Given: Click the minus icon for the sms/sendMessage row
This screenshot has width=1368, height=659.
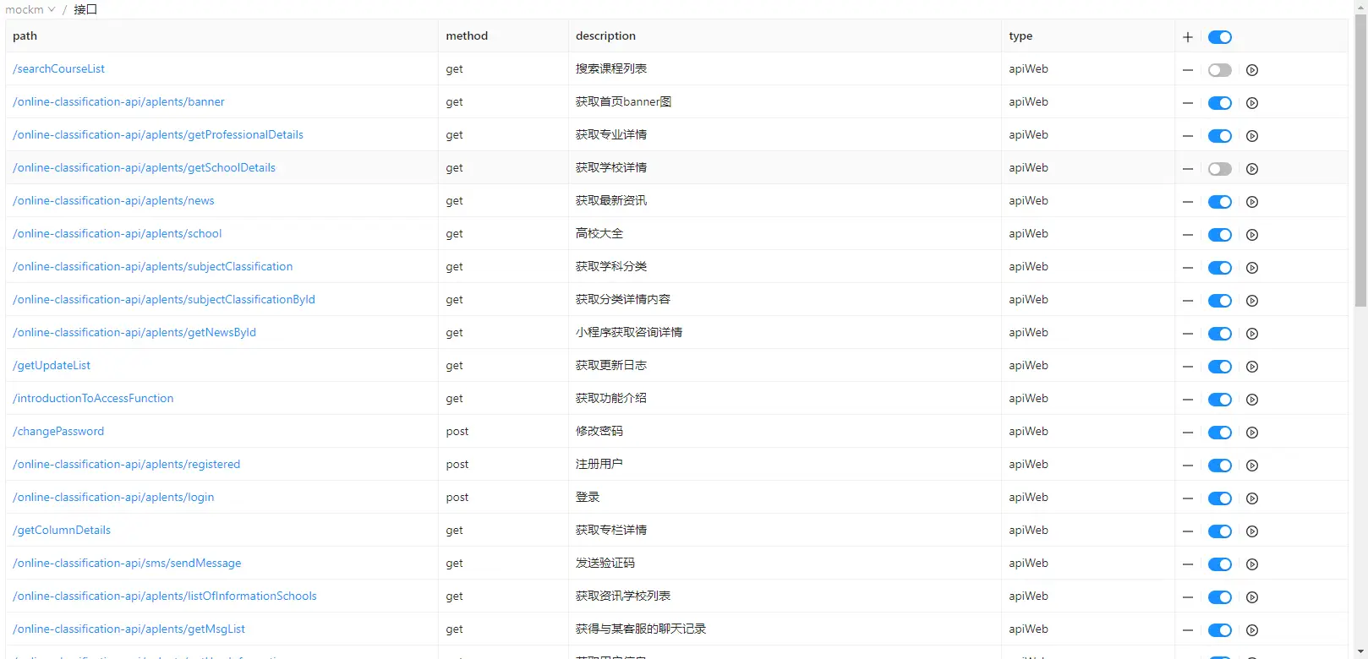Looking at the screenshot, I should (x=1188, y=564).
